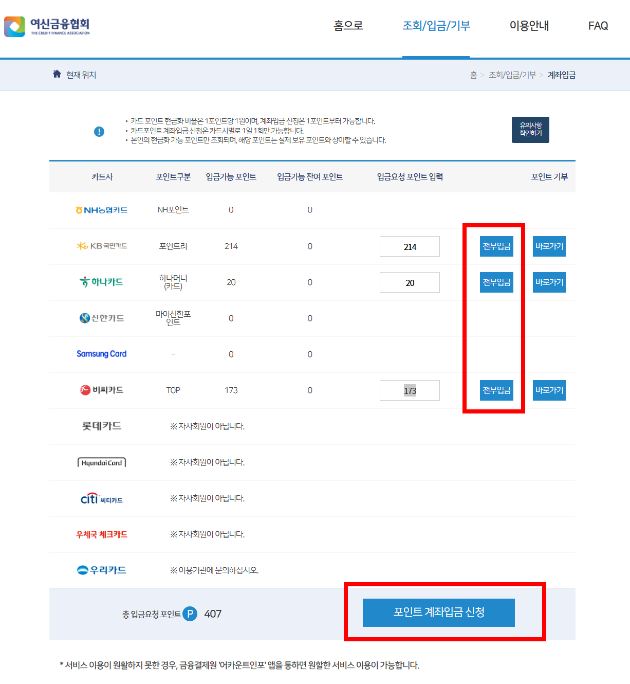Viewport: 630px width, 684px height.
Task: Click the citi 씨티카드 logo
Action: pyautogui.click(x=102, y=498)
